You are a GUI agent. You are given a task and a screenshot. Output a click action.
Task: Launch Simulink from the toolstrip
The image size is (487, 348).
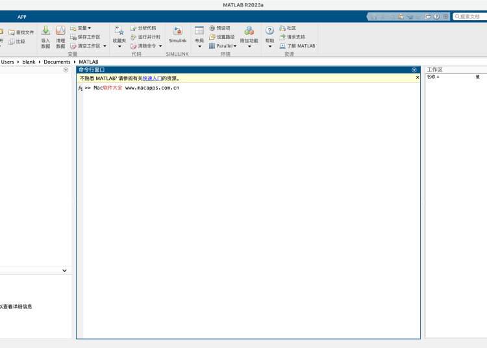pyautogui.click(x=177, y=31)
